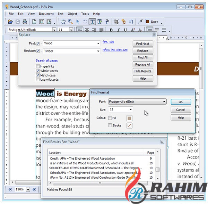
Task: Open the View menu
Action: coord(31,14)
